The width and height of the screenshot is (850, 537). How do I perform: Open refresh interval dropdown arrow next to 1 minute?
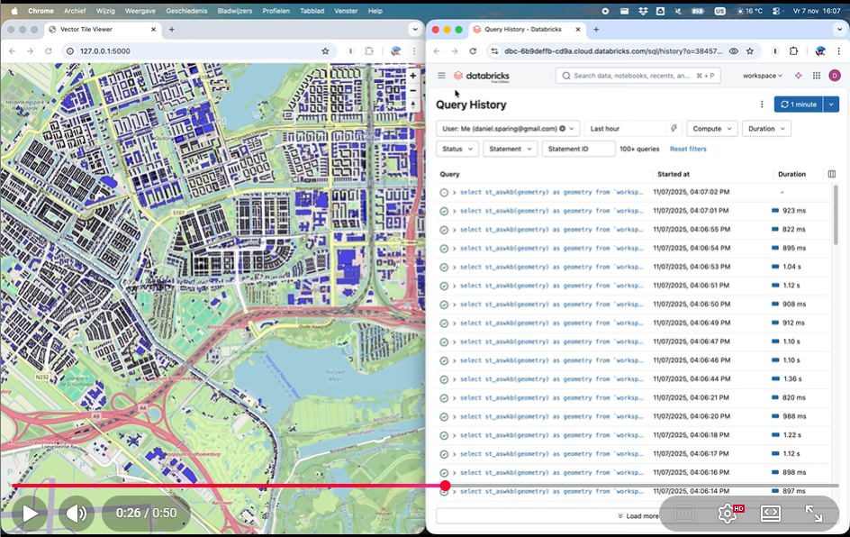(831, 105)
